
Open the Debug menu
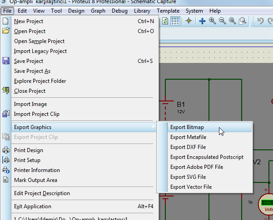[119, 11]
